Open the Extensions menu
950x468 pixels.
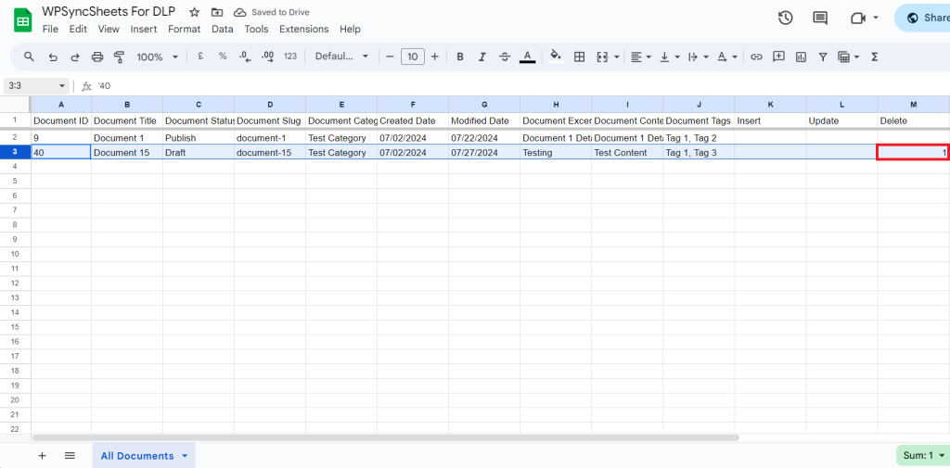[304, 29]
